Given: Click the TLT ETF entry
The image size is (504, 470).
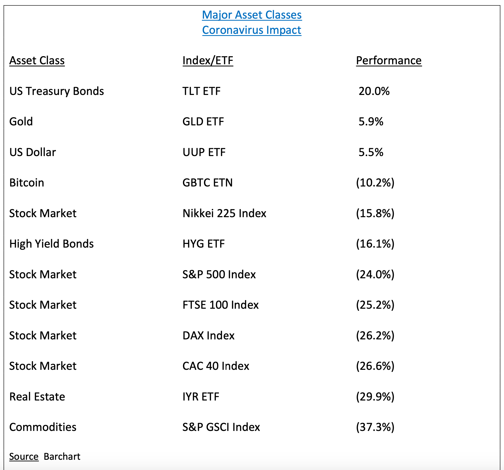Looking at the screenshot, I should tap(201, 91).
